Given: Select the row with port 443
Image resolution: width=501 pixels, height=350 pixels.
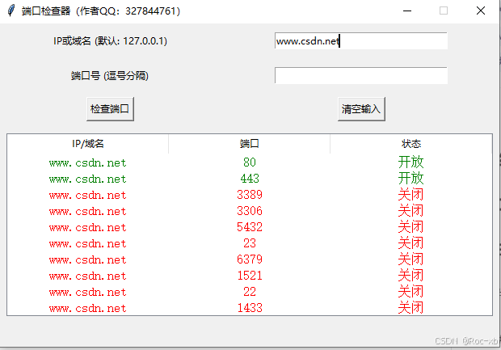Looking at the screenshot, I should (250, 179).
